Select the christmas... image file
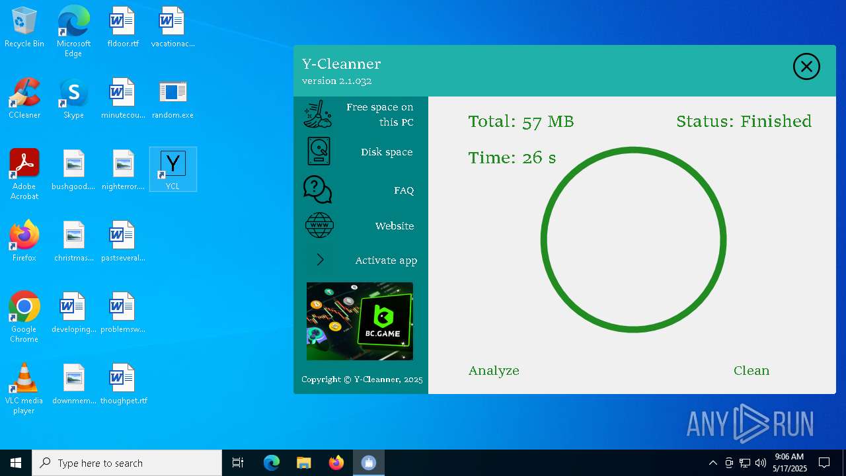 [73, 242]
